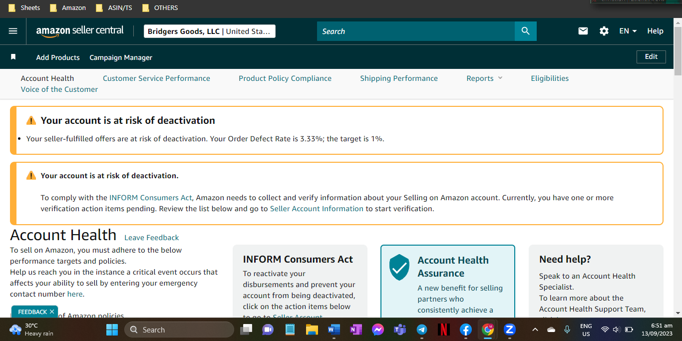
Task: Open OneNote from the taskbar
Action: coord(356,330)
